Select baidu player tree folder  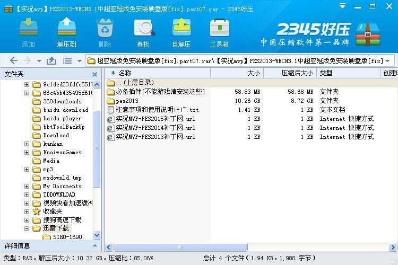click(x=62, y=118)
